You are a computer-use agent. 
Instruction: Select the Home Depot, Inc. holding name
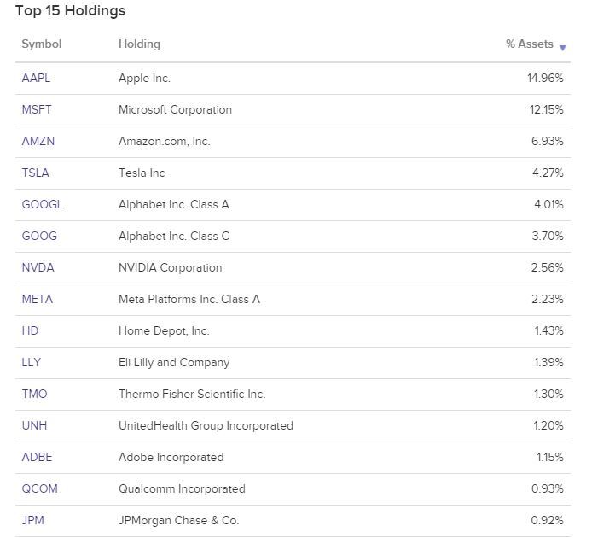(x=164, y=330)
